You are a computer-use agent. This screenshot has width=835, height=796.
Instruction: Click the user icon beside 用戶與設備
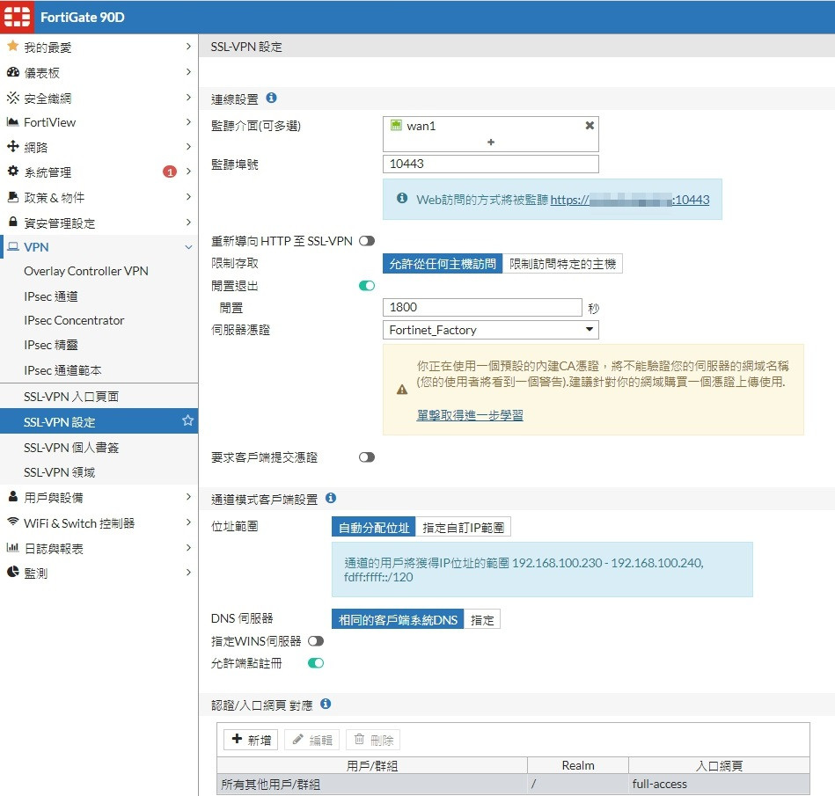pos(13,496)
